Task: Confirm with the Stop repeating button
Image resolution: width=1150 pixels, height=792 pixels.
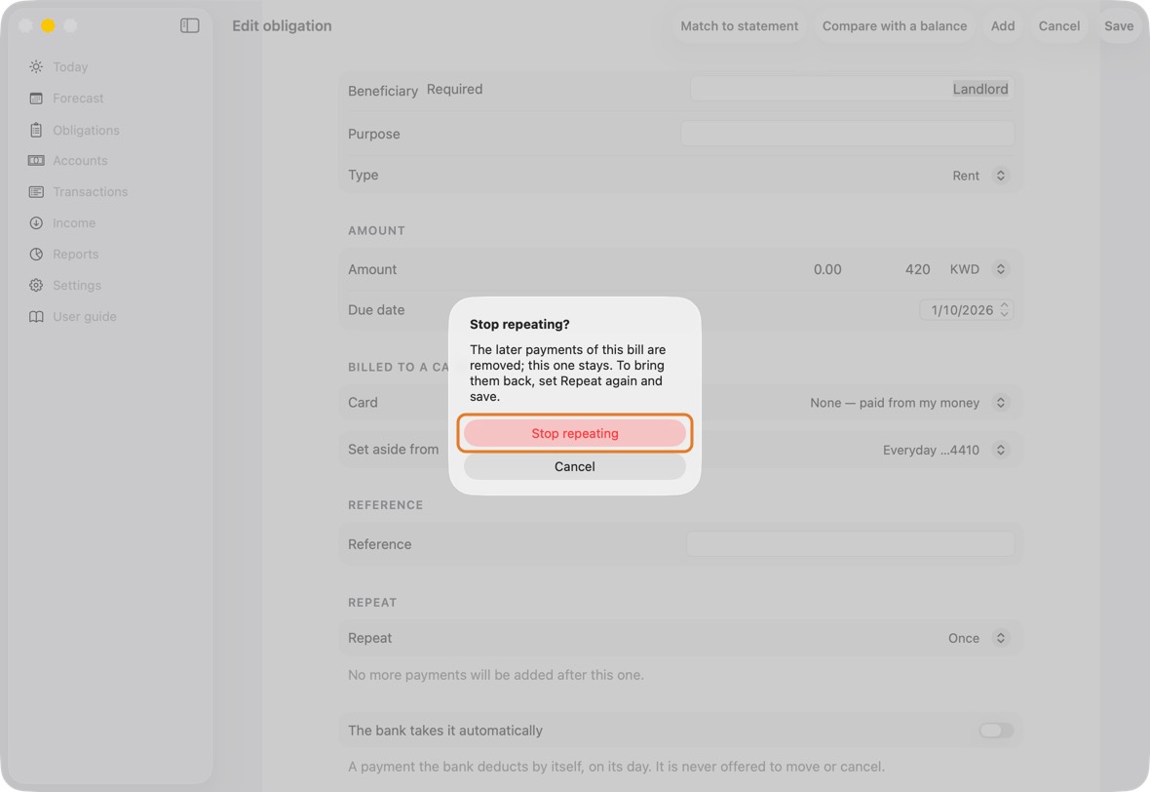Action: tap(575, 434)
